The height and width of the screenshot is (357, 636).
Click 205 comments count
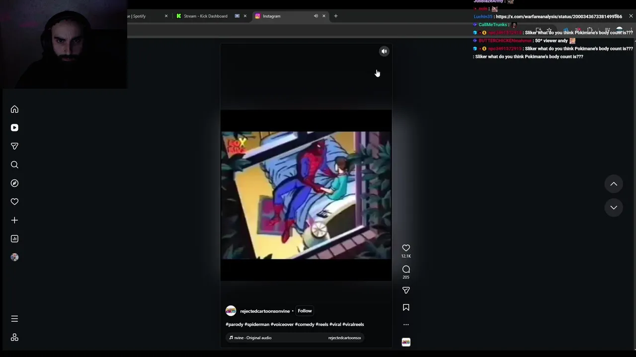click(x=406, y=277)
